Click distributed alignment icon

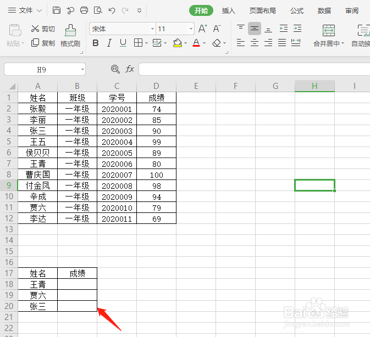pos(296,43)
